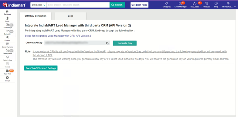
Task: Open Steps for integrating Lead Manager link
Action: [x=58, y=36]
